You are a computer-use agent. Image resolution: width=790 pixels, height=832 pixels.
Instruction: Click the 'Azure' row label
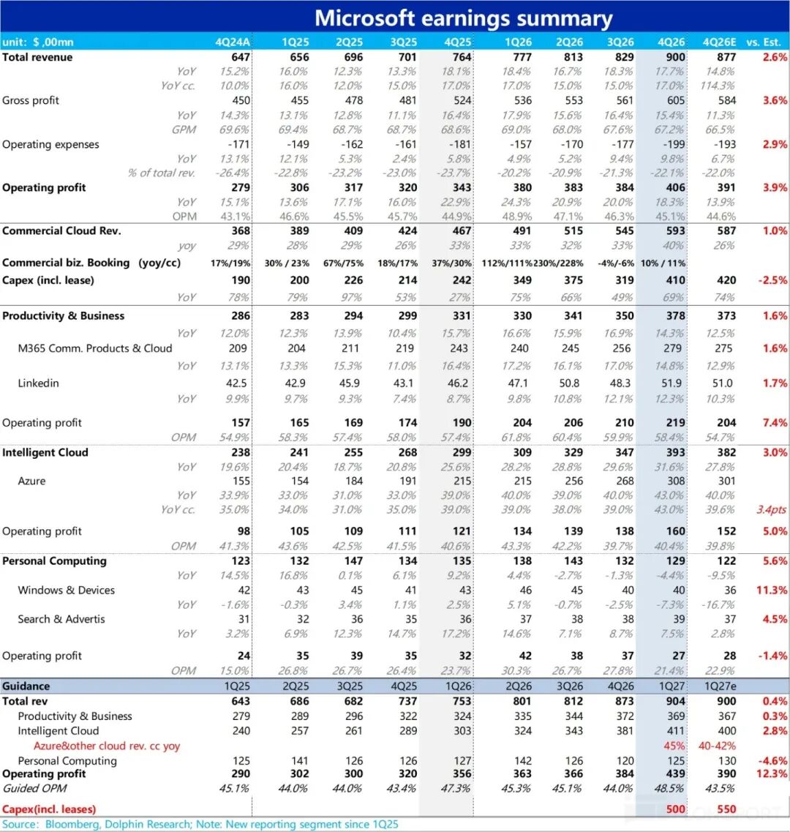coord(32,481)
